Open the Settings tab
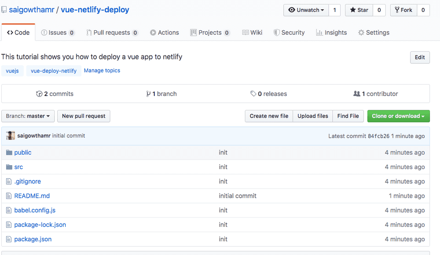Screen dimensions: 440x255 [x=374, y=33]
